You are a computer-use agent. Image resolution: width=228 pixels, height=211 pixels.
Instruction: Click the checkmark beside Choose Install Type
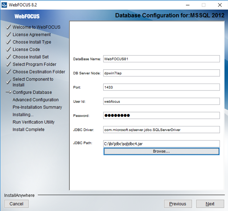pyautogui.click(x=8, y=42)
